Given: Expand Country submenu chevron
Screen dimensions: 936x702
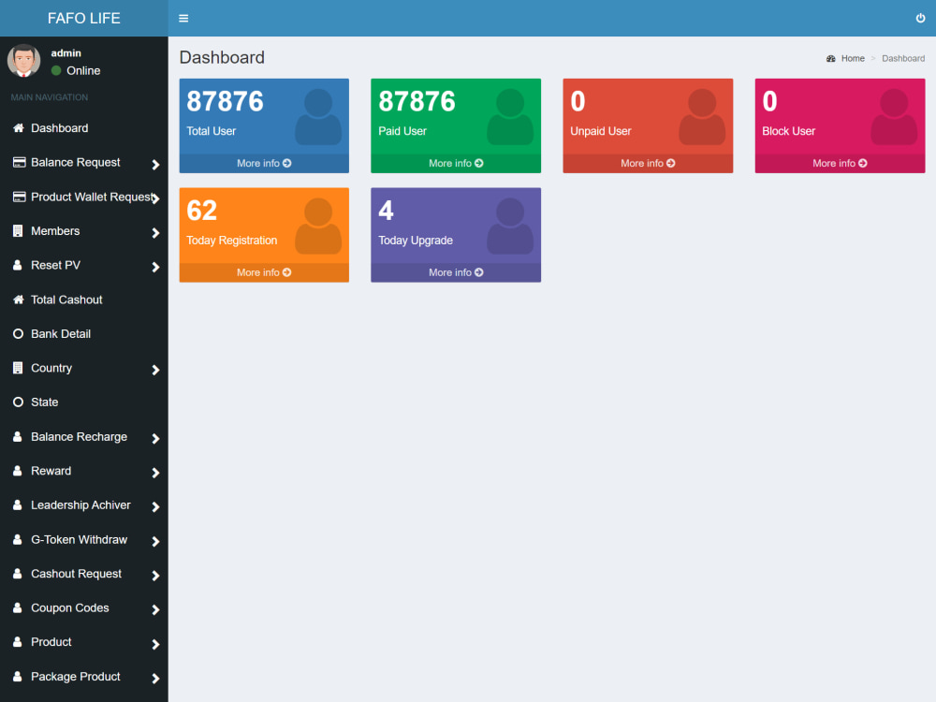Looking at the screenshot, I should pos(155,370).
